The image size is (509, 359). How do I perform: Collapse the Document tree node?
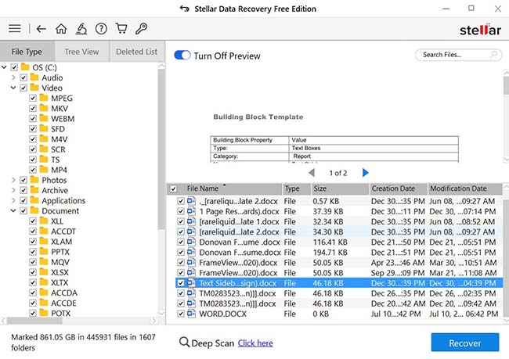13,210
